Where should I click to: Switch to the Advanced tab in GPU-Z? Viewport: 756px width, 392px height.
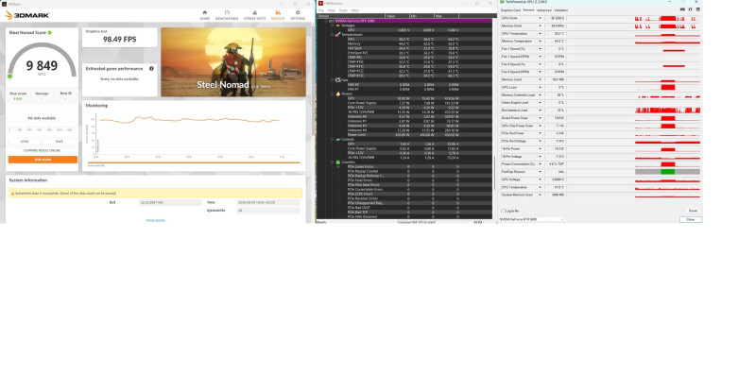544,10
